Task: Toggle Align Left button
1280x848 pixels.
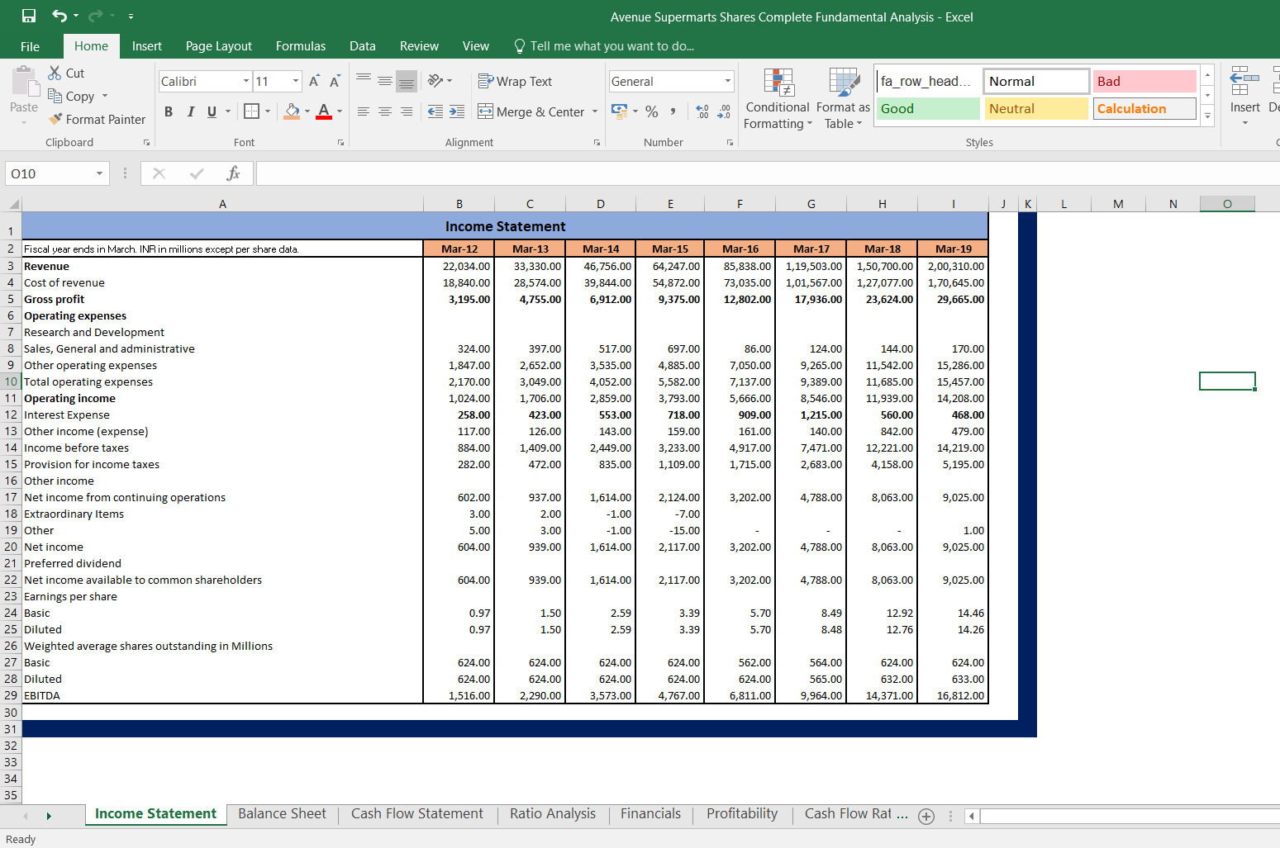Action: 364,111
